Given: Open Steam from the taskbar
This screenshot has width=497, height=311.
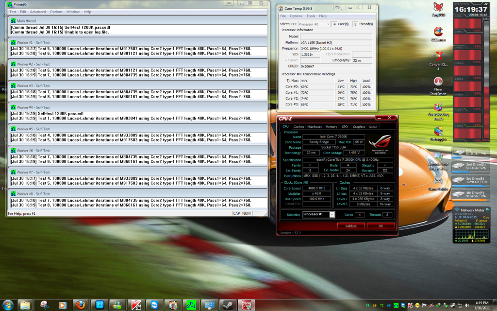Looking at the screenshot, I should point(228,305).
